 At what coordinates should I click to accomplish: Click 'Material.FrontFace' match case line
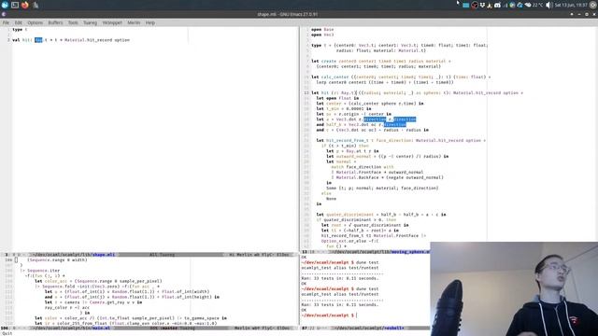pos(377,172)
